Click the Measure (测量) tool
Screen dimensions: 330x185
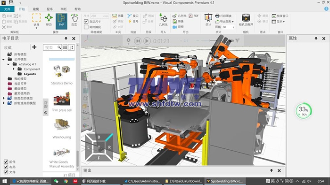point(118,16)
